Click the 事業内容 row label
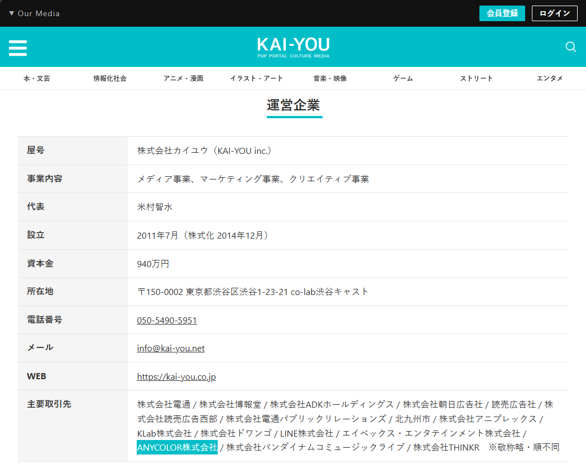Viewport: 586px width, 474px height. pos(45,178)
